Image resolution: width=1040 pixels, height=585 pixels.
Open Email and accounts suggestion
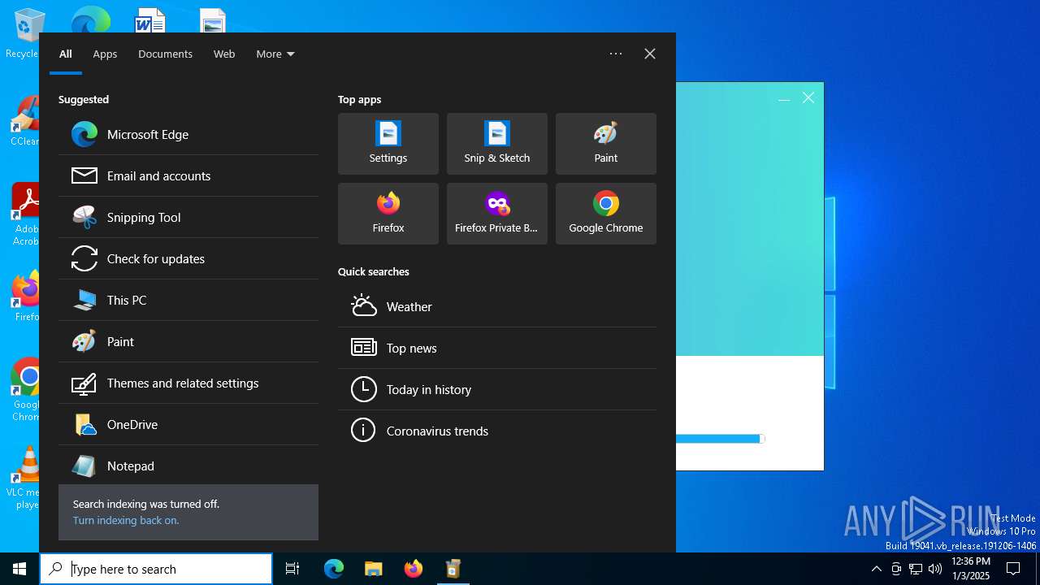click(x=188, y=176)
